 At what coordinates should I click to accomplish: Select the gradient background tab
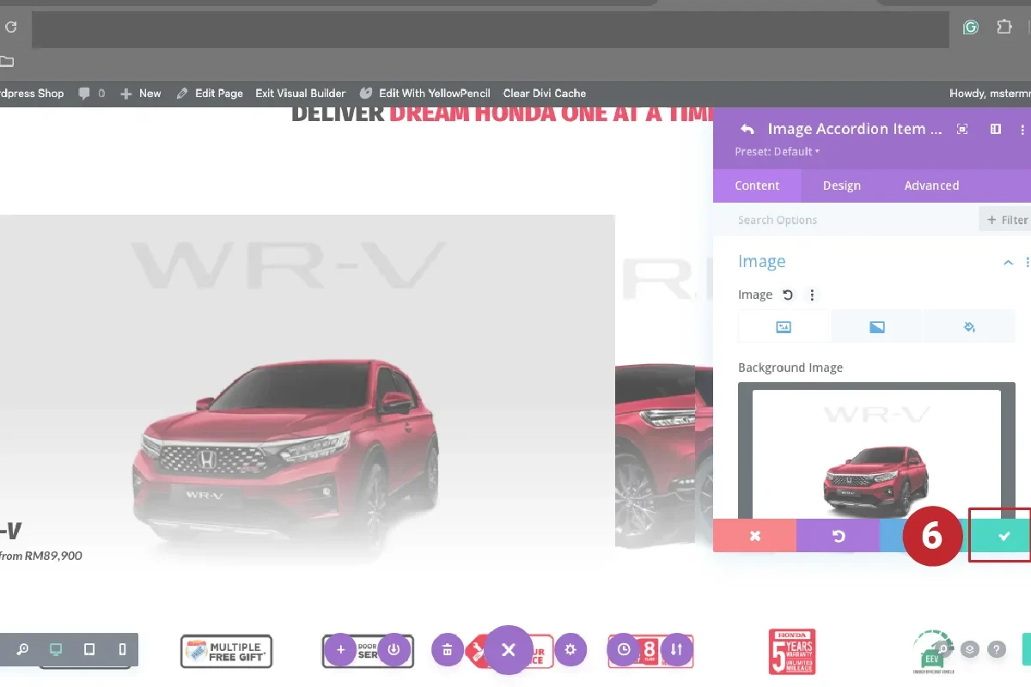877,326
